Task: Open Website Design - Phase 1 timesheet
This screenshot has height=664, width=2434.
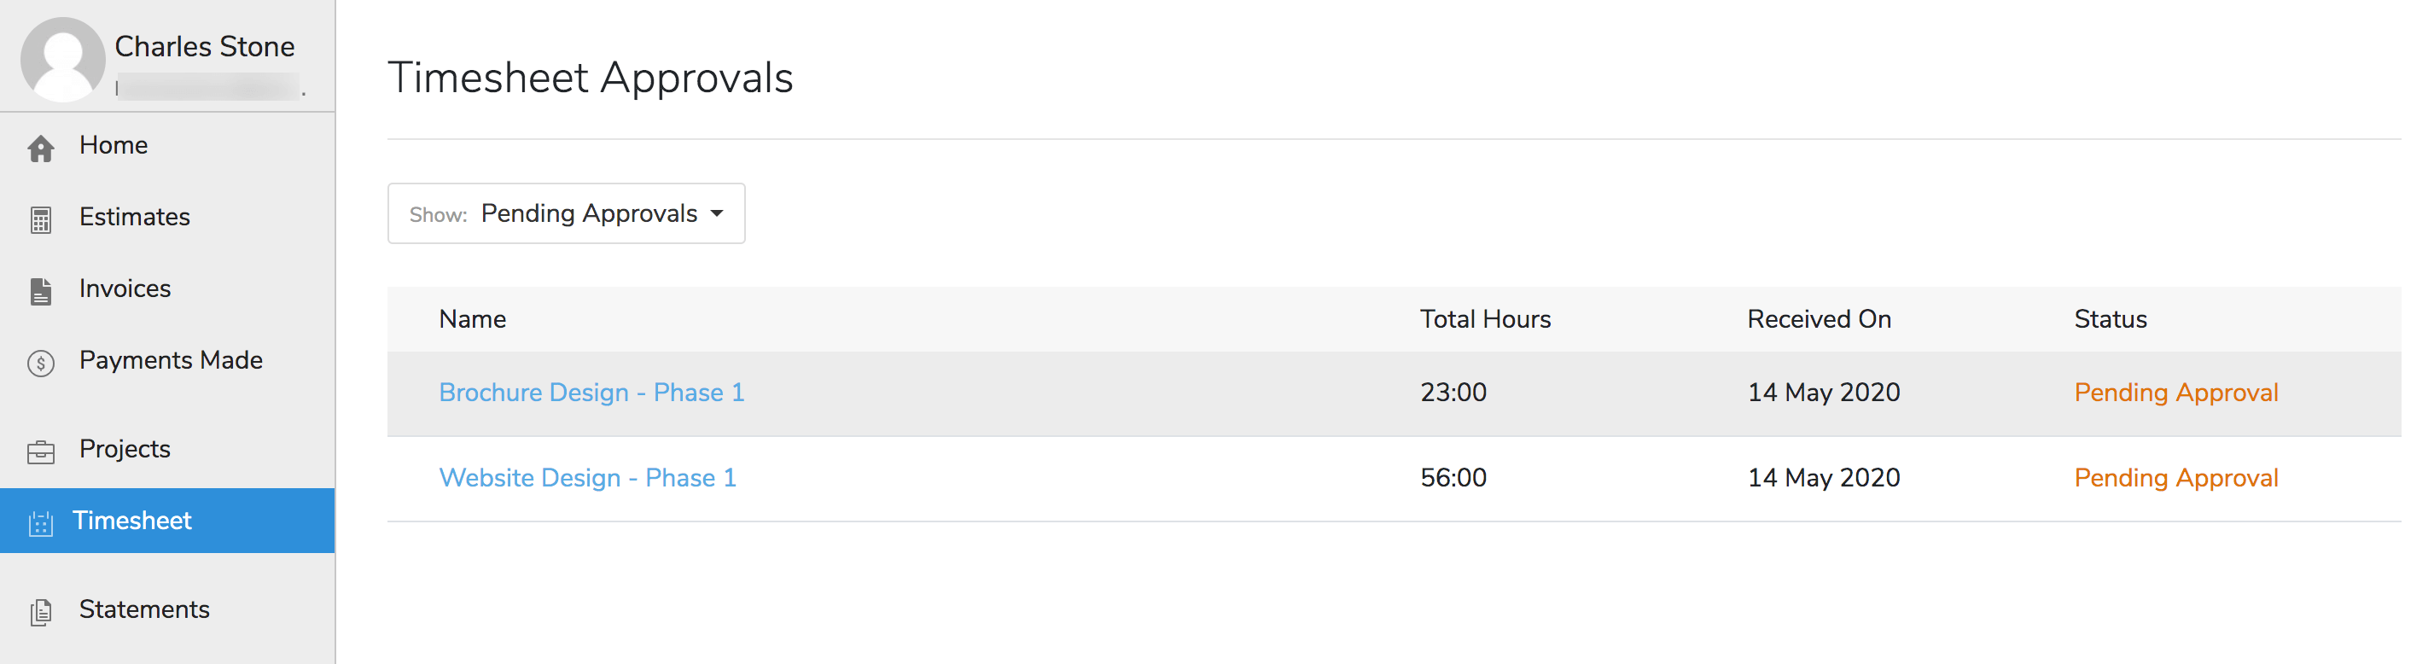Action: tap(587, 478)
